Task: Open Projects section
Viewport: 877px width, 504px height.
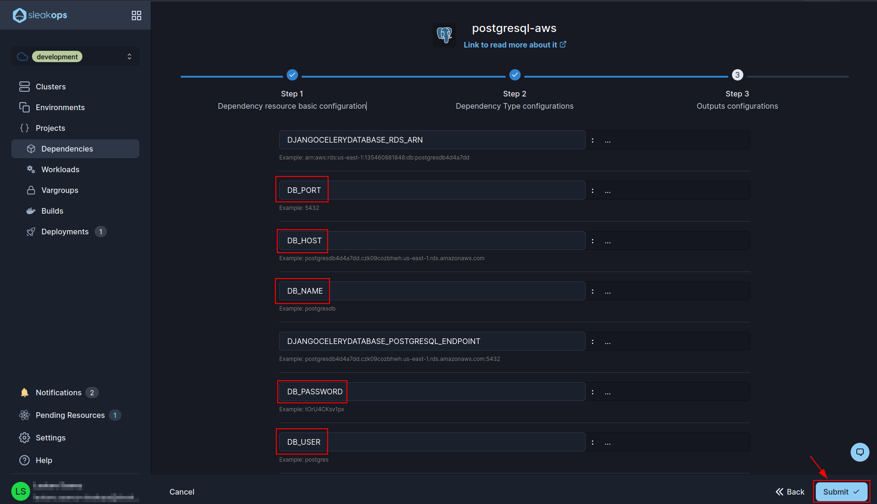Action: [x=50, y=128]
